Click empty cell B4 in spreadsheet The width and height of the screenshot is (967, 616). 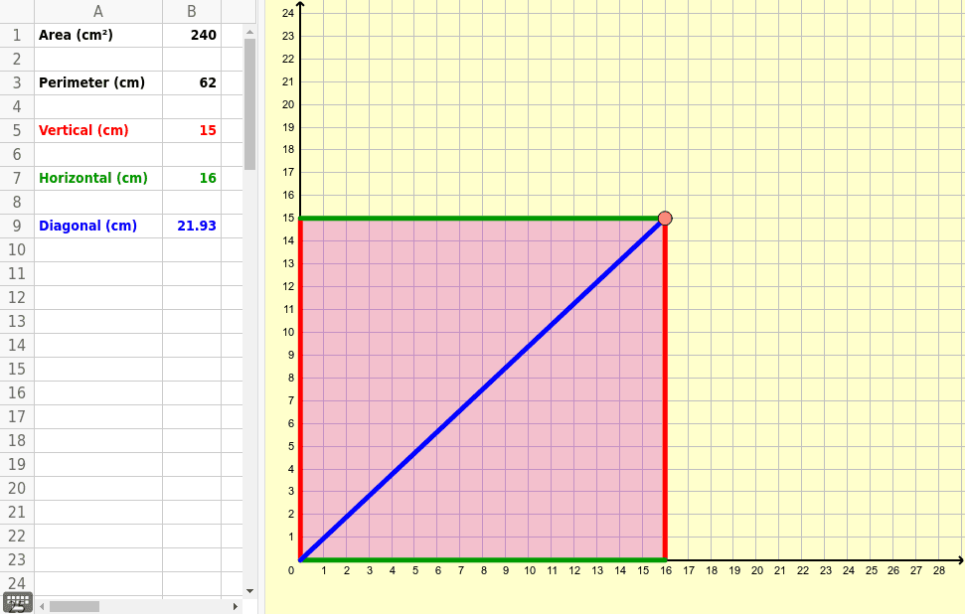[x=192, y=106]
